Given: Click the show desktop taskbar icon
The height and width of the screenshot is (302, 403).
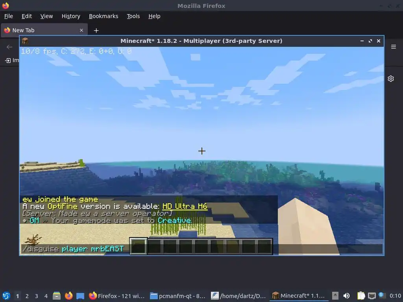Looking at the screenshot, I should tap(80, 296).
